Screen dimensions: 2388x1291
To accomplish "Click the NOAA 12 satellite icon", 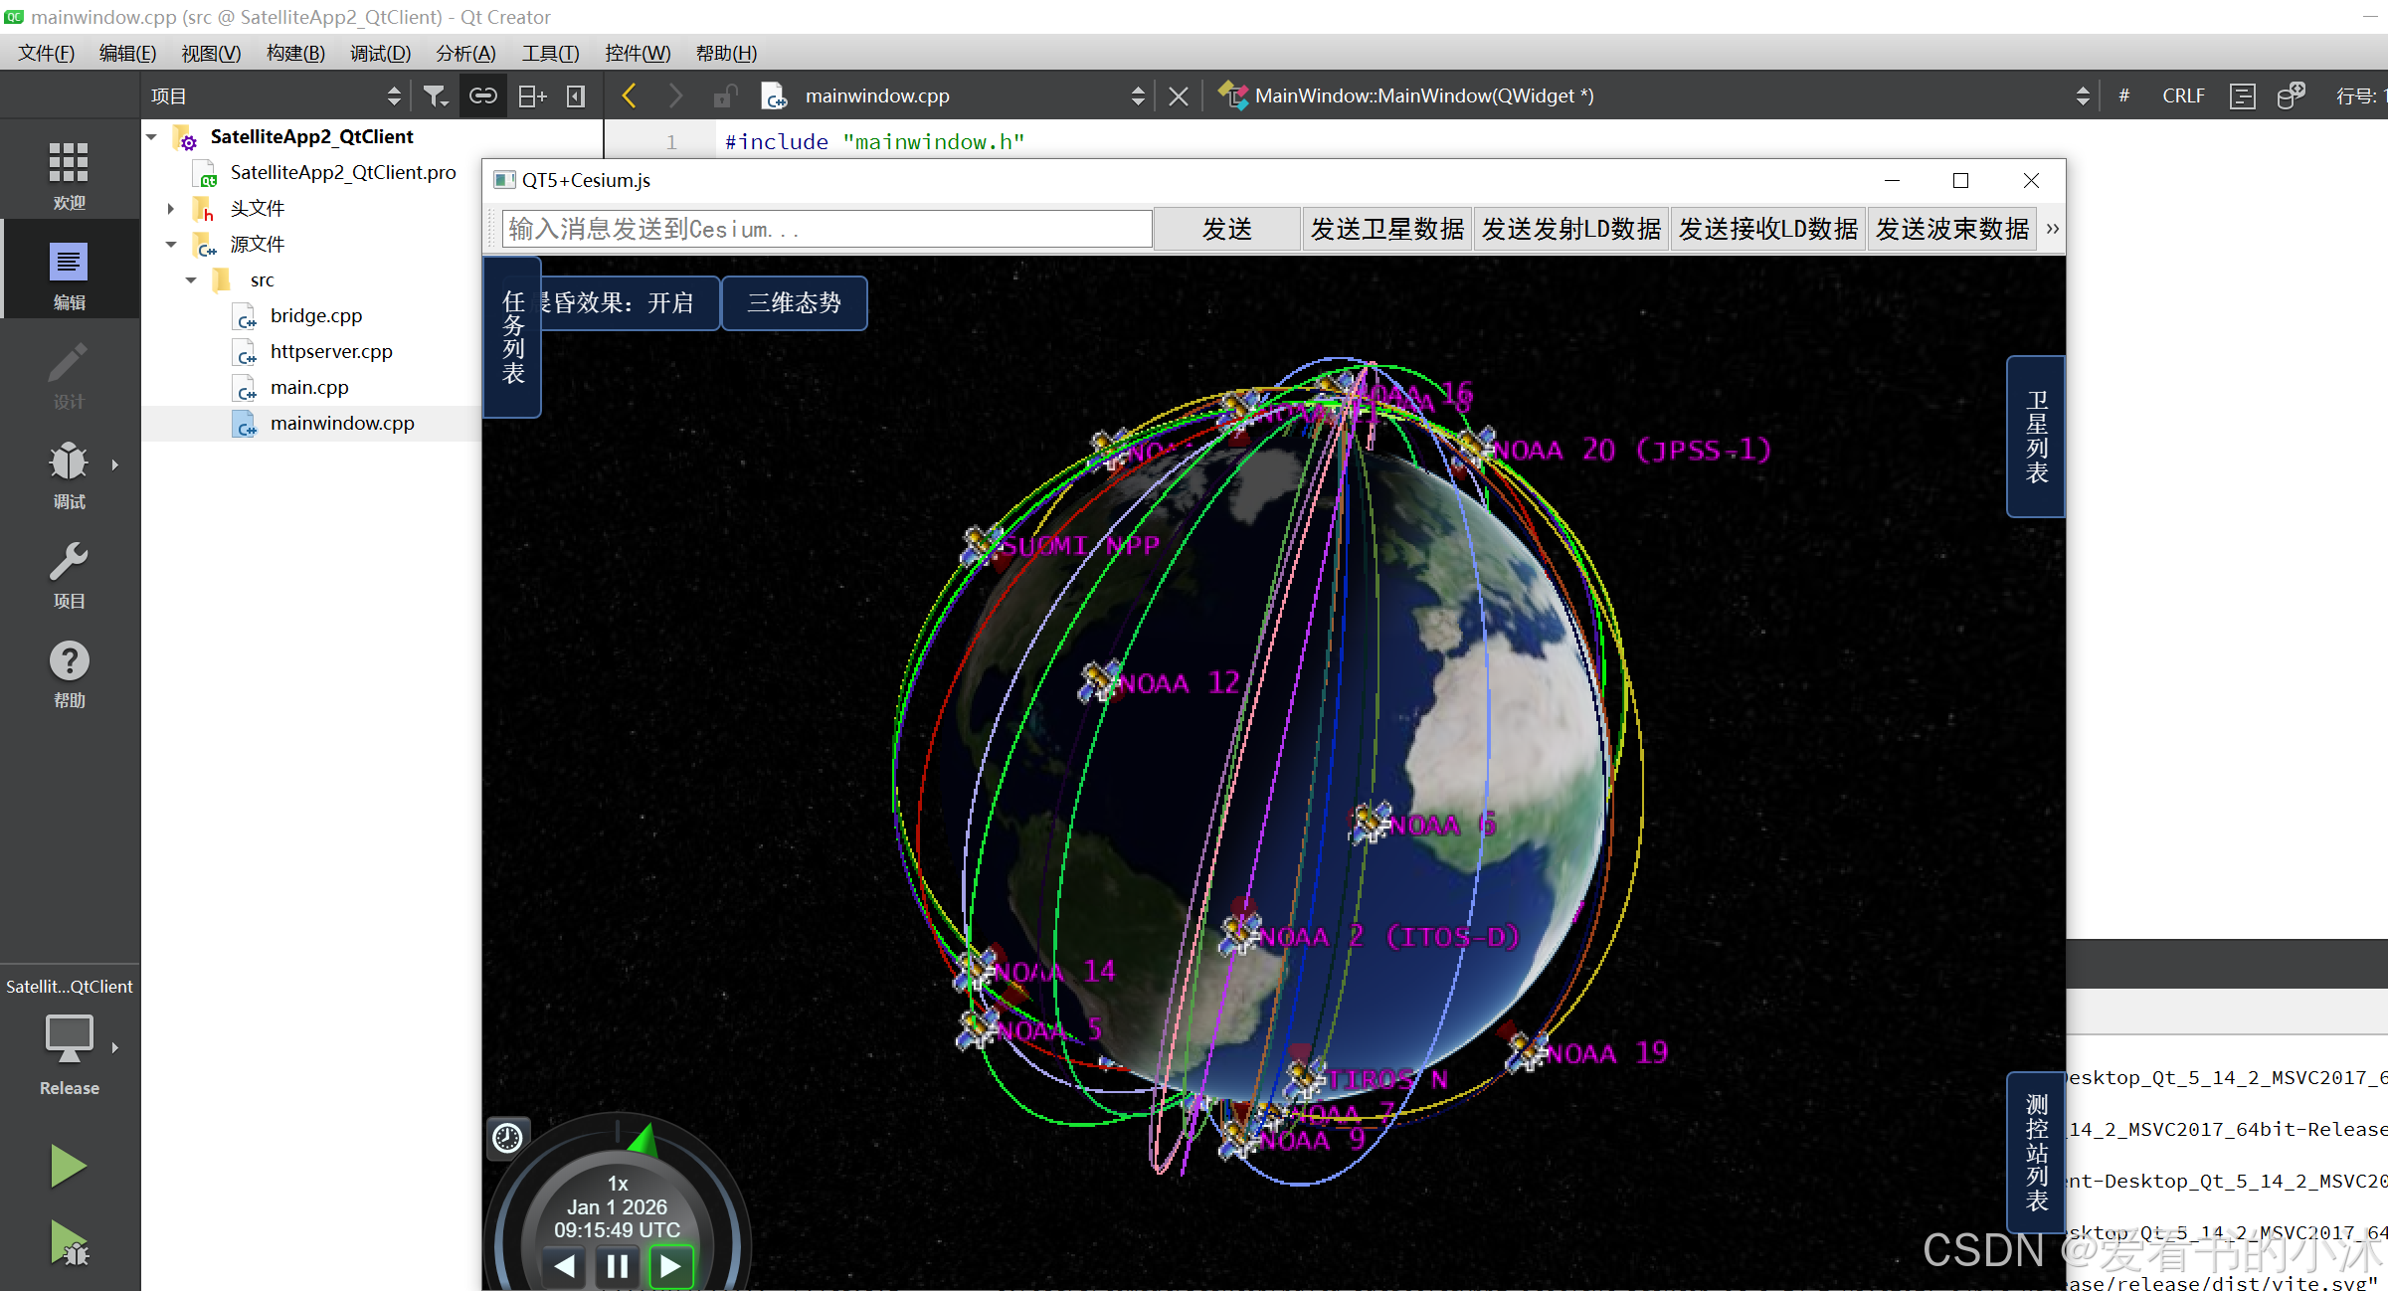I will click(x=1100, y=681).
